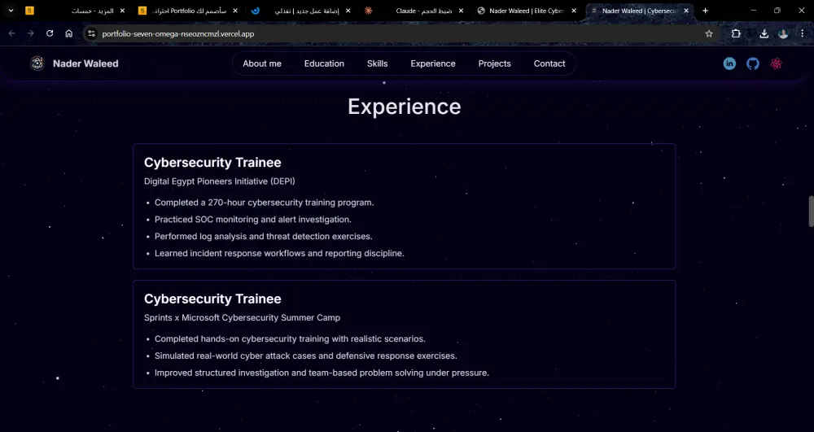The height and width of the screenshot is (432, 814).
Task: Open the Projects section link
Action: tap(494, 63)
